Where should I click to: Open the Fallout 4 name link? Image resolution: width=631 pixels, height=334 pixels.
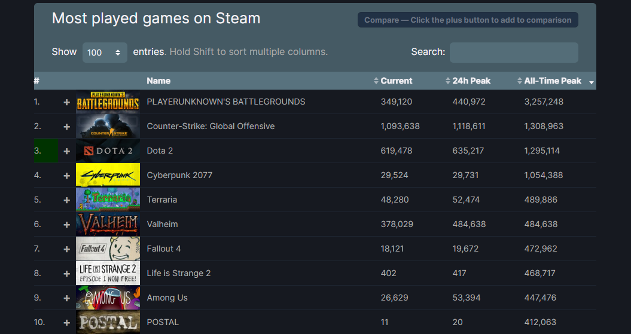tap(164, 249)
